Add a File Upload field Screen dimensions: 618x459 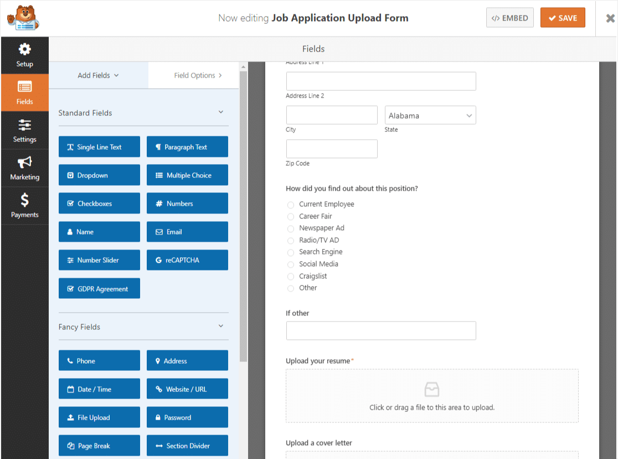[x=99, y=417]
